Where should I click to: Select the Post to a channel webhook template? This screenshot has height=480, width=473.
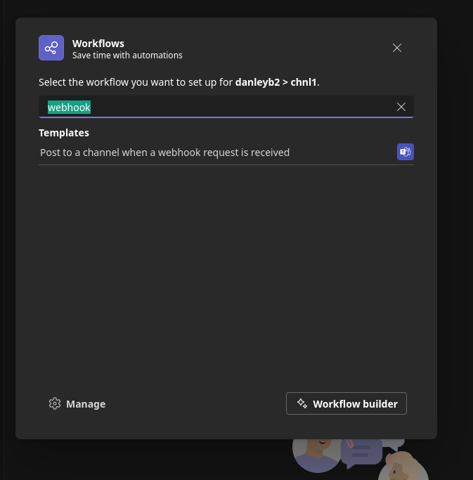[x=165, y=153]
